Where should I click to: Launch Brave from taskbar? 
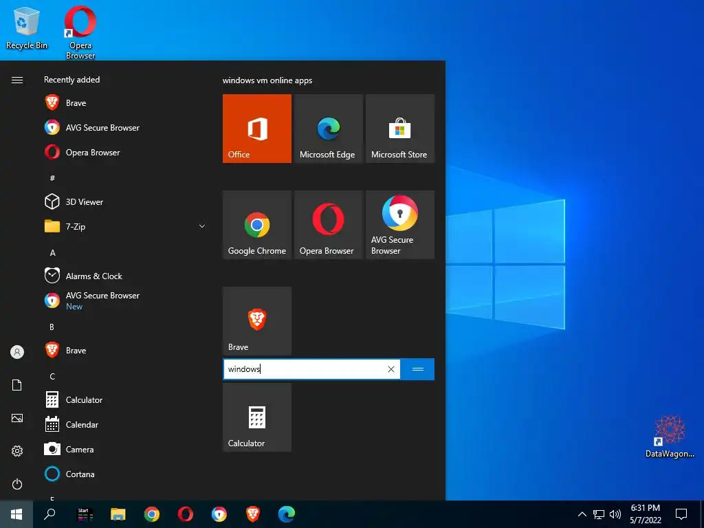(253, 514)
